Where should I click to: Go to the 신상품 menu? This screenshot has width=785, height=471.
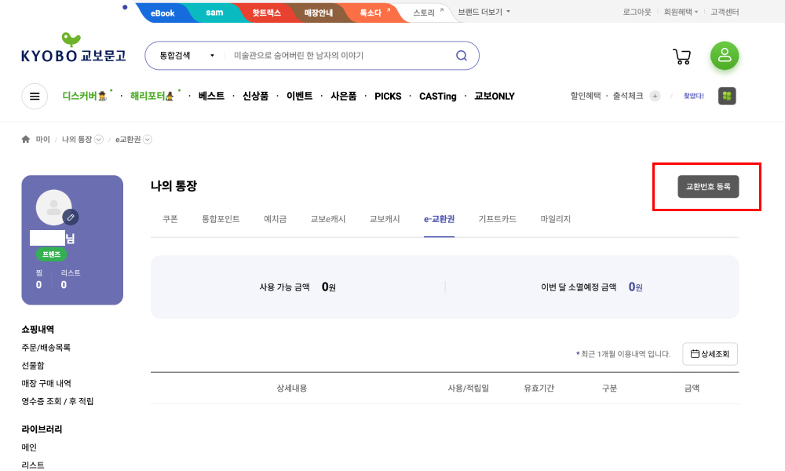pyautogui.click(x=255, y=96)
